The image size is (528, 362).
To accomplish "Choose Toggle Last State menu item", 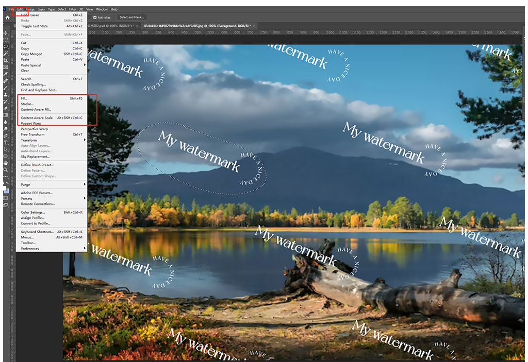I will [x=52, y=26].
